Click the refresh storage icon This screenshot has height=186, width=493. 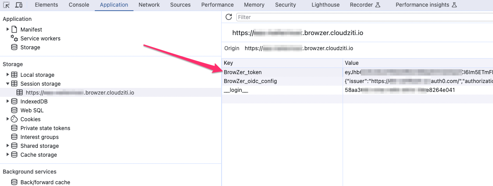(x=229, y=17)
